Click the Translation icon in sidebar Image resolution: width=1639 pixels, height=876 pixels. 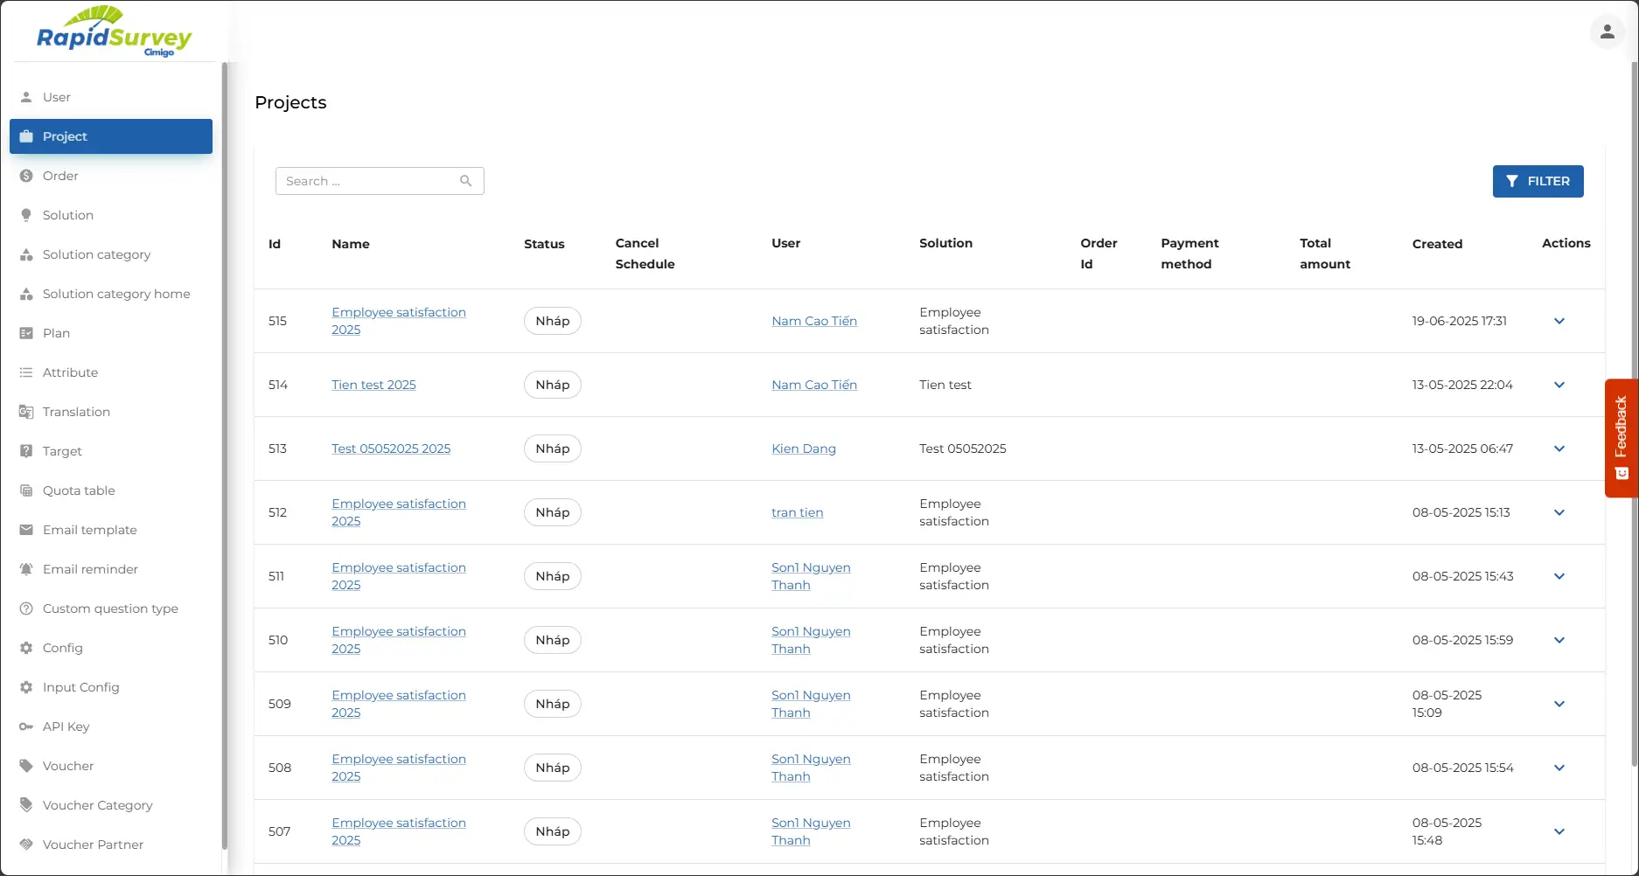click(x=26, y=412)
